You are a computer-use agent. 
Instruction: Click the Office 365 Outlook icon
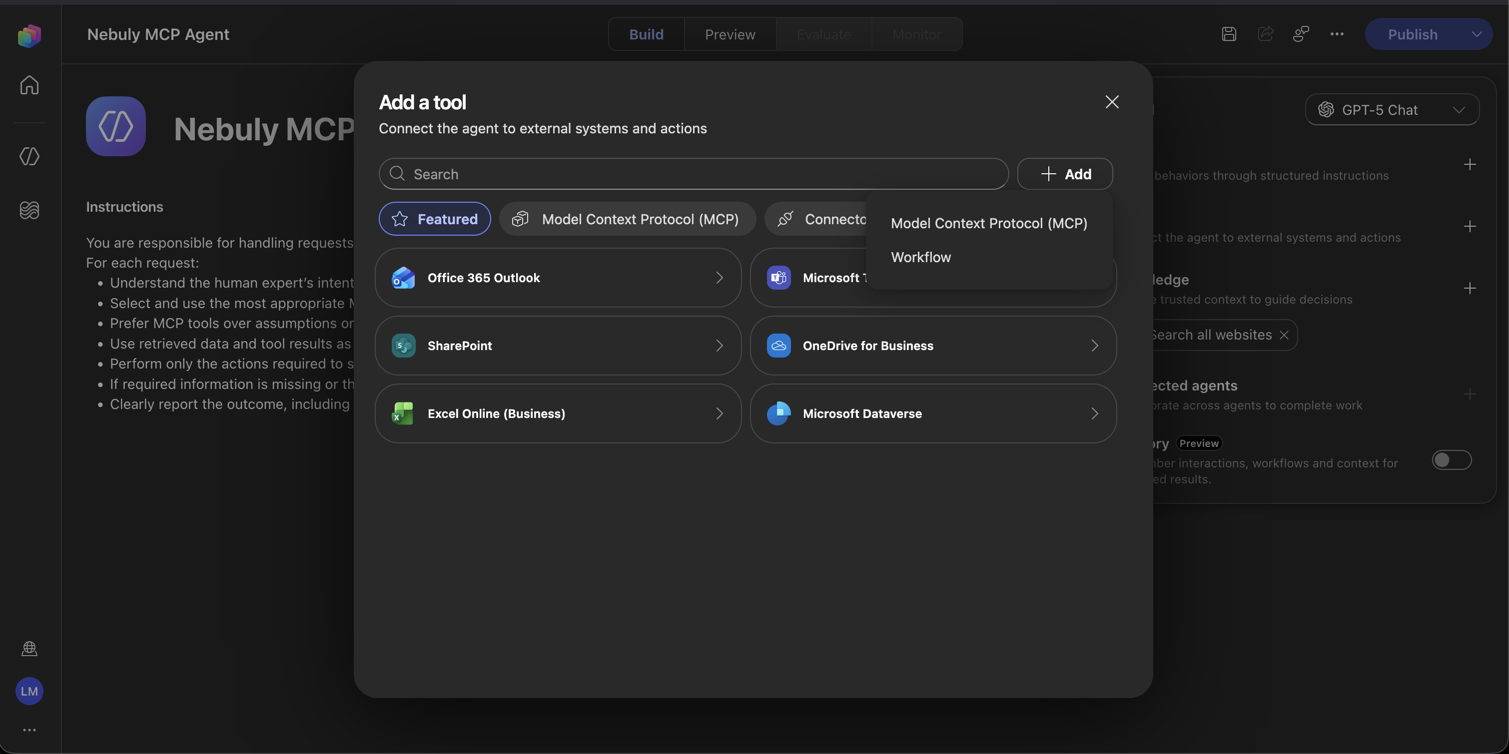pyautogui.click(x=403, y=278)
